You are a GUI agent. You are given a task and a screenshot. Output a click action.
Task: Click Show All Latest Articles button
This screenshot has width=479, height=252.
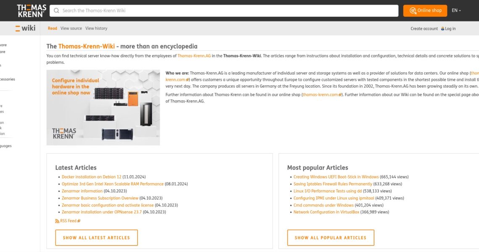pyautogui.click(x=97, y=238)
